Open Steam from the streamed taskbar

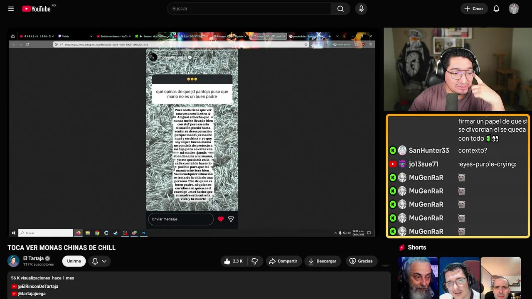pyautogui.click(x=116, y=233)
